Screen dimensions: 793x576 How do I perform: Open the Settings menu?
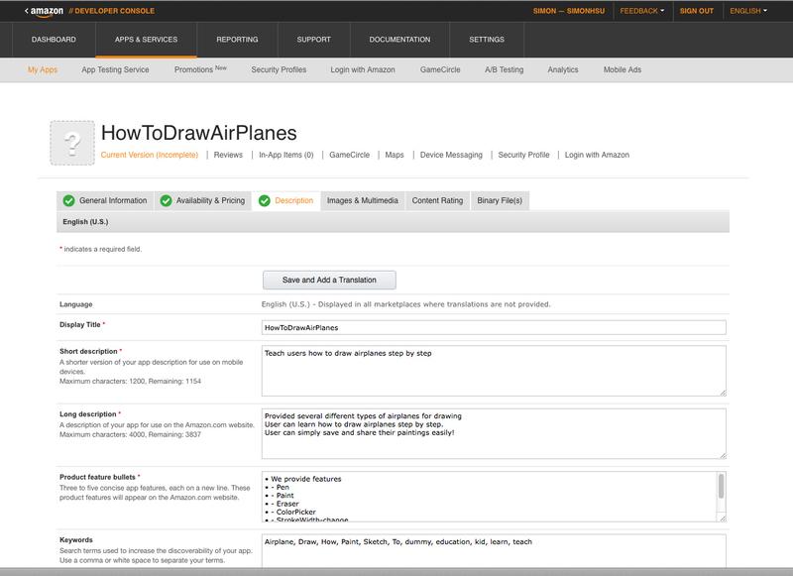(x=487, y=40)
